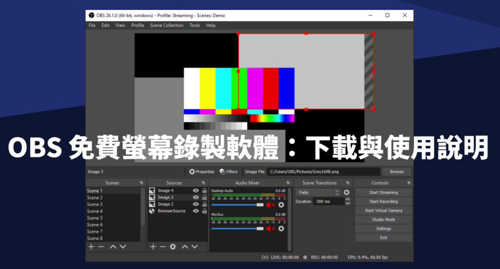Open Fade transition properties gear
Viewport: 500px width, 269px height.
click(x=347, y=192)
